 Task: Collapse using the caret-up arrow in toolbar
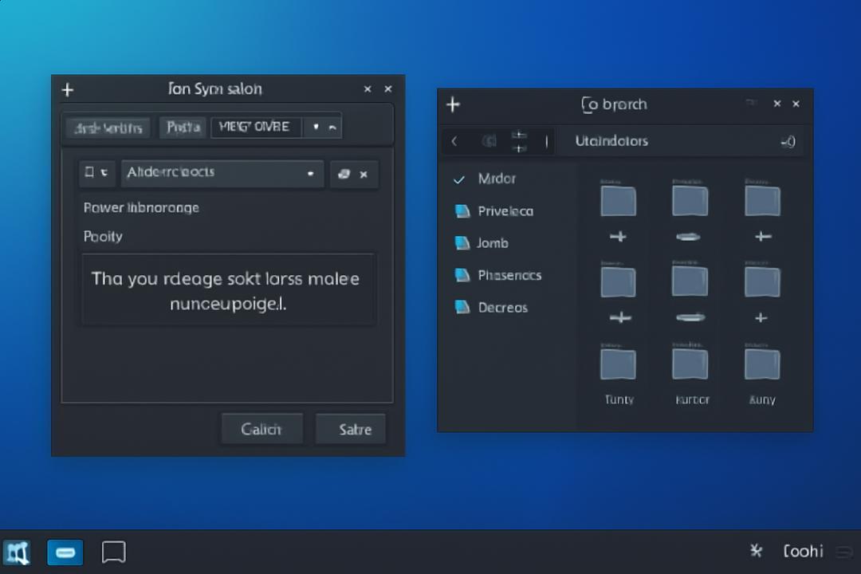(332, 127)
